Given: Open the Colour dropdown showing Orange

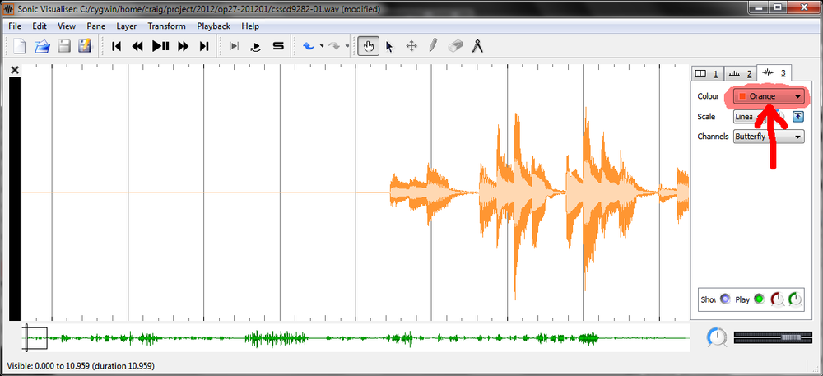Looking at the screenshot, I should 769,96.
